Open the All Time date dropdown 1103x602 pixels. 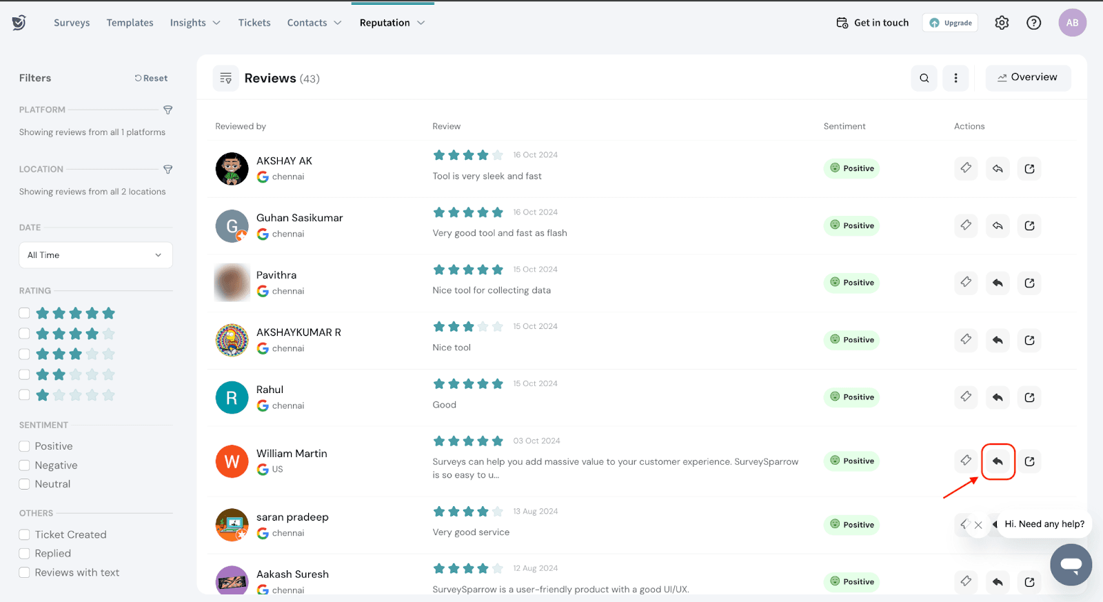(x=95, y=255)
